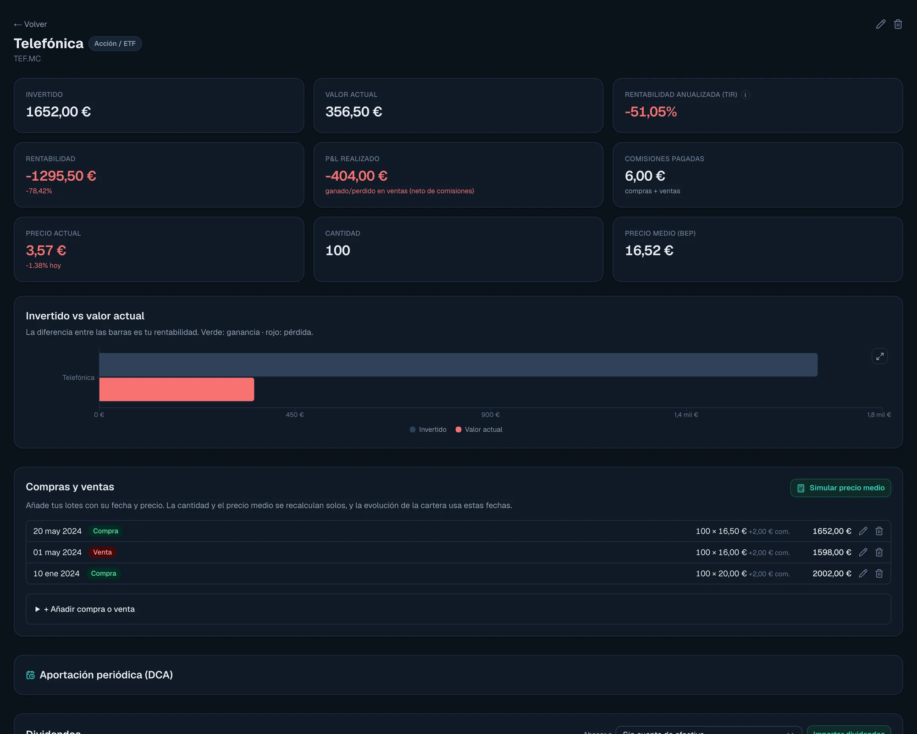Click the Simular precio medio button
Image resolution: width=917 pixels, height=734 pixels.
(x=840, y=488)
